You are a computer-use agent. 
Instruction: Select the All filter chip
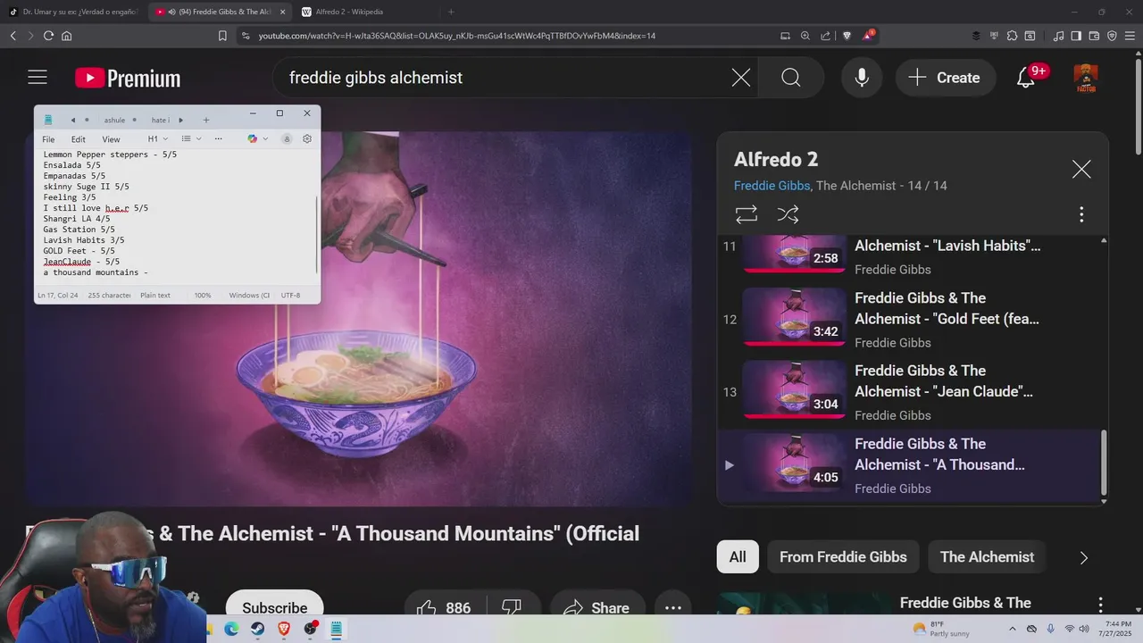[738, 557]
